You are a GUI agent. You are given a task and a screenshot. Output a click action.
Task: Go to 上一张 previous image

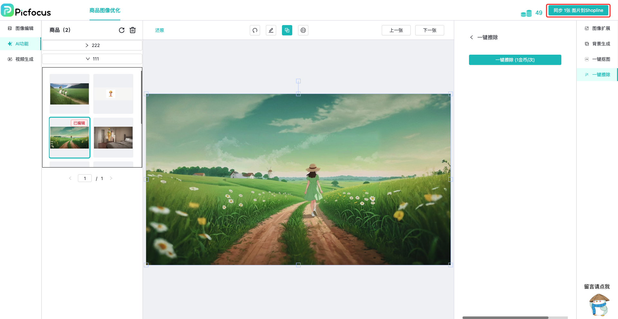(396, 30)
